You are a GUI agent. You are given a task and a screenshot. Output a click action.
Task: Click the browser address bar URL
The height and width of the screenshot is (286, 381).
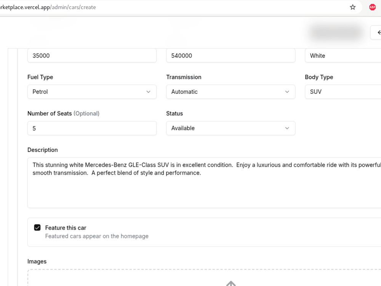48,7
